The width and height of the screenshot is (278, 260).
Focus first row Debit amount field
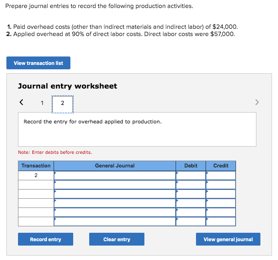(x=191, y=175)
